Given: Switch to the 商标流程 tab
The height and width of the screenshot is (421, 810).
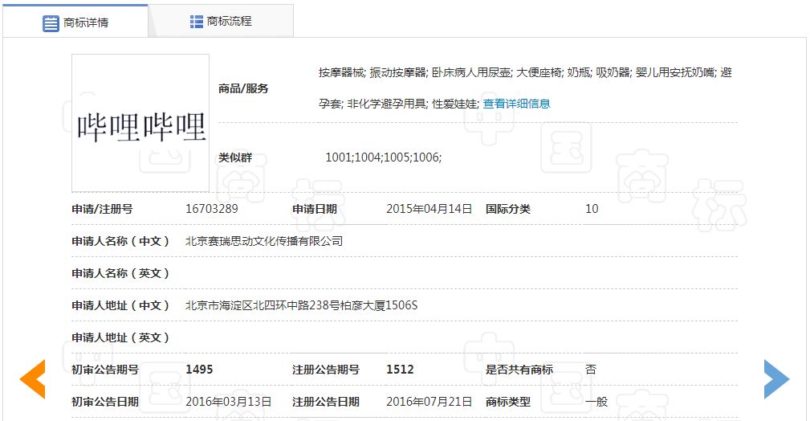Looking at the screenshot, I should 221,21.
